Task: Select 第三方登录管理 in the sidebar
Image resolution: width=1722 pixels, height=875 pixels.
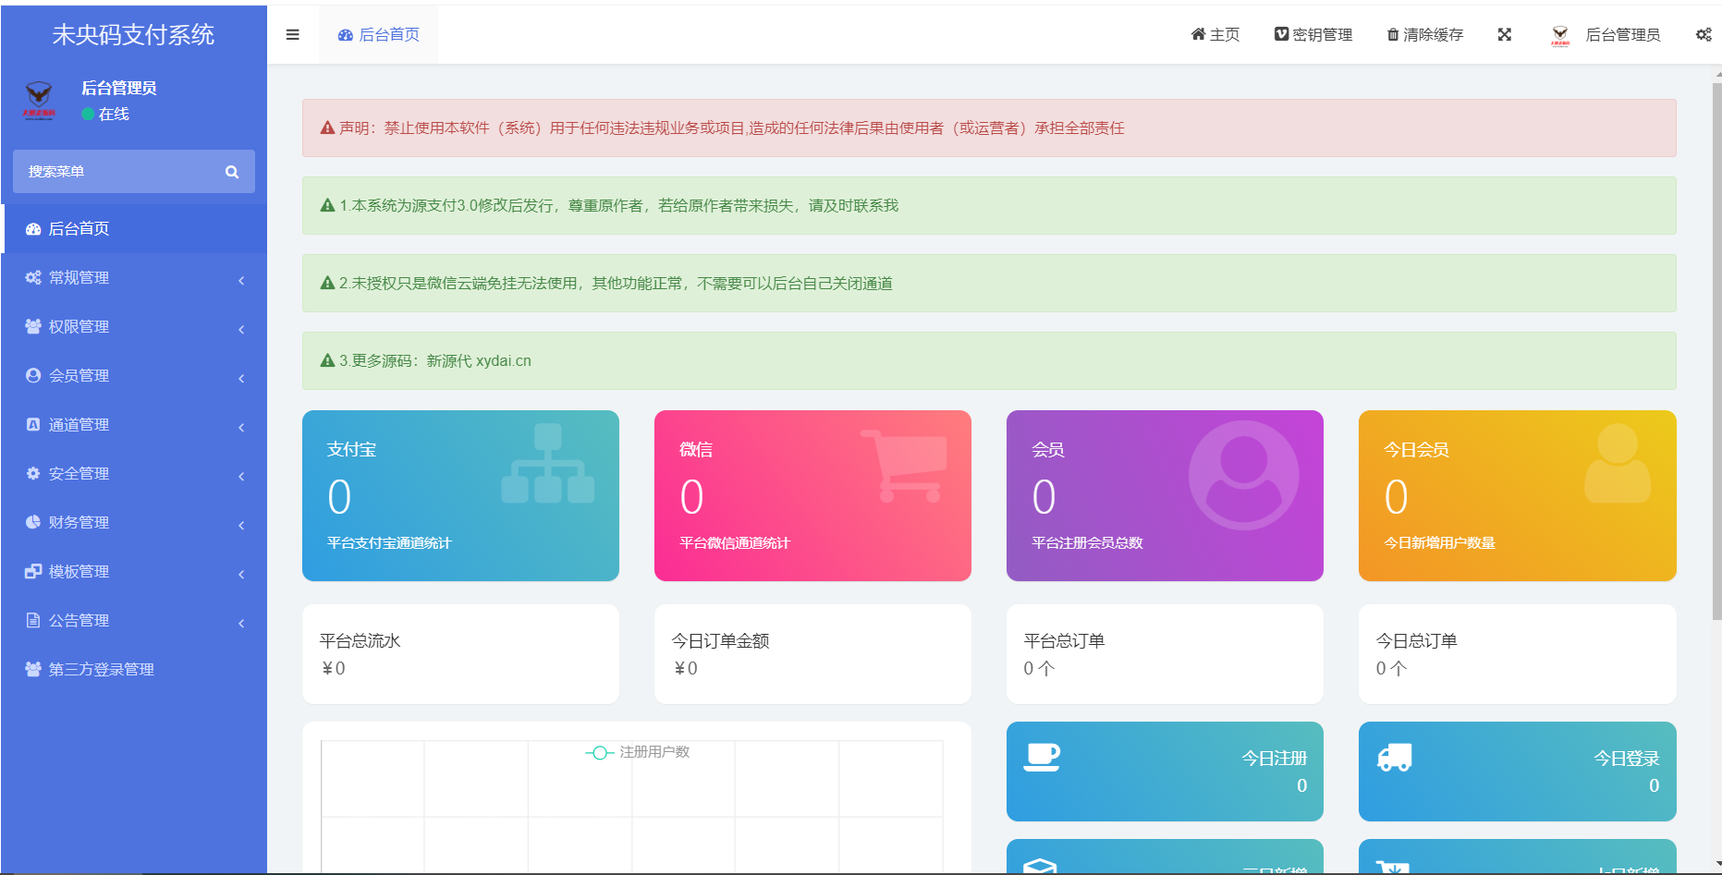Action: point(103,669)
